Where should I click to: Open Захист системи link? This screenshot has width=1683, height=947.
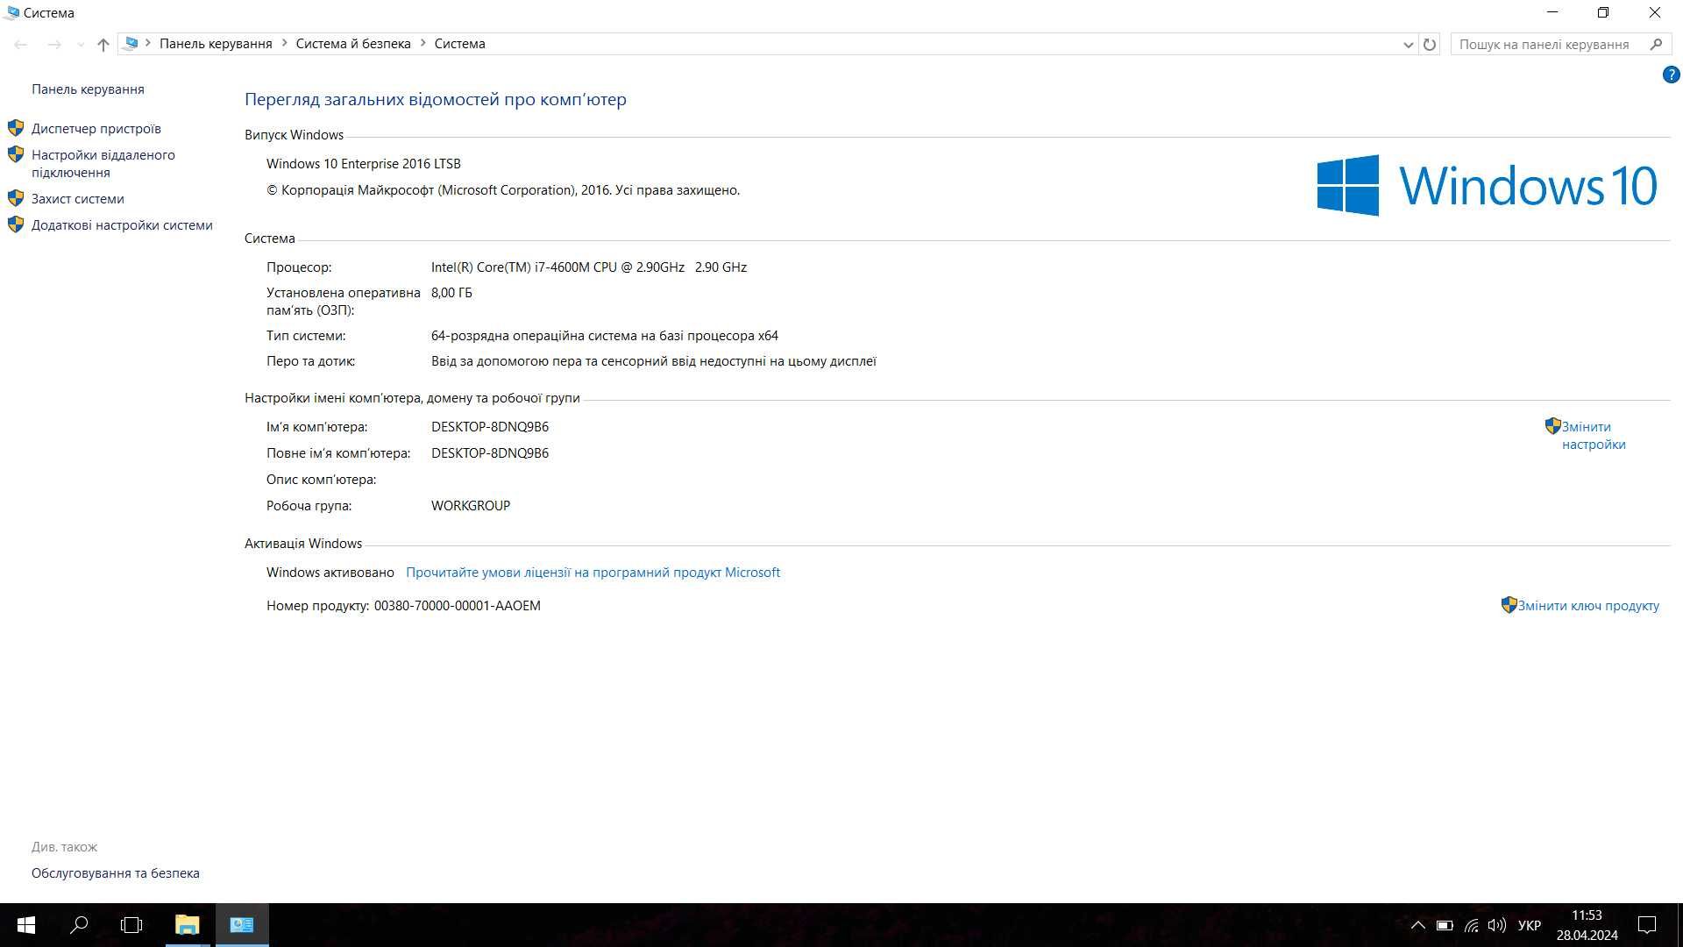78,199
